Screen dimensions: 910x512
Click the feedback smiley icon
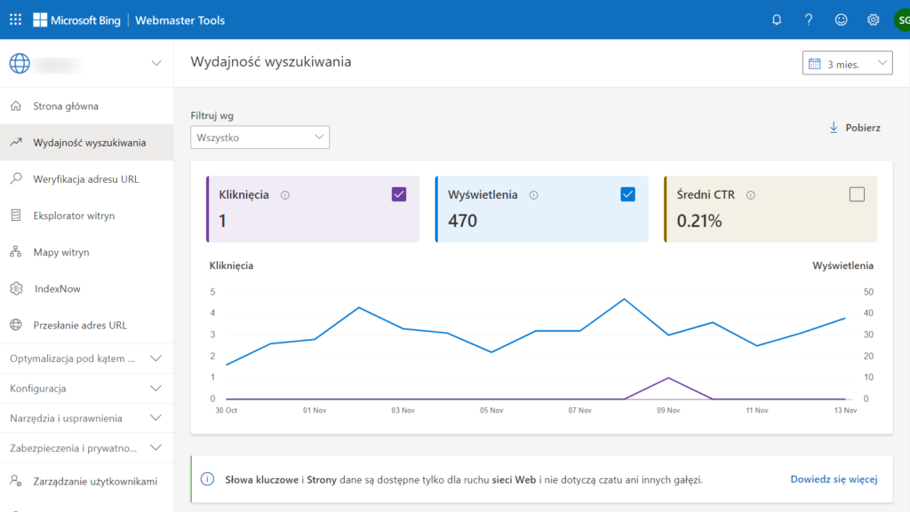(841, 20)
